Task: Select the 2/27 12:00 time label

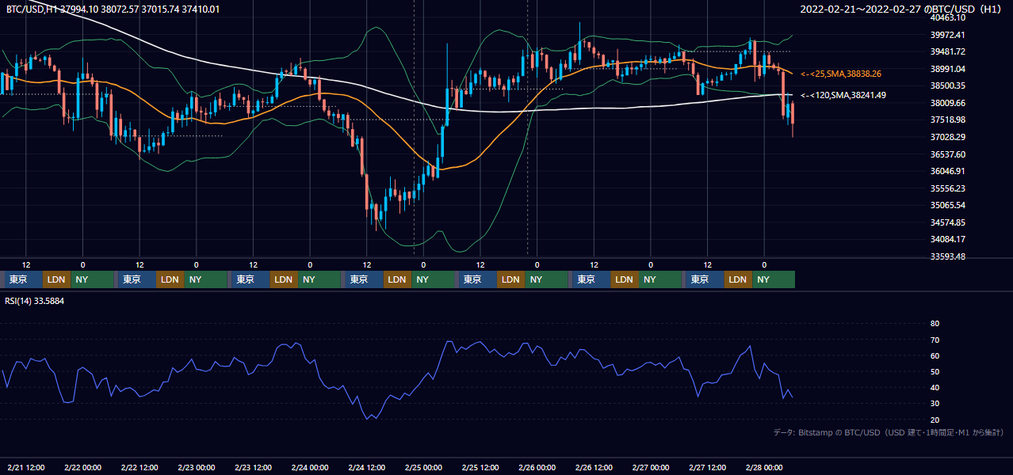Action: point(709,467)
